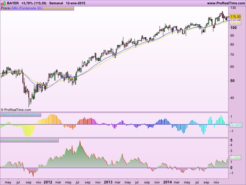Click the 130 level on price axis
This screenshot has width=246, height=185.
point(233,8)
